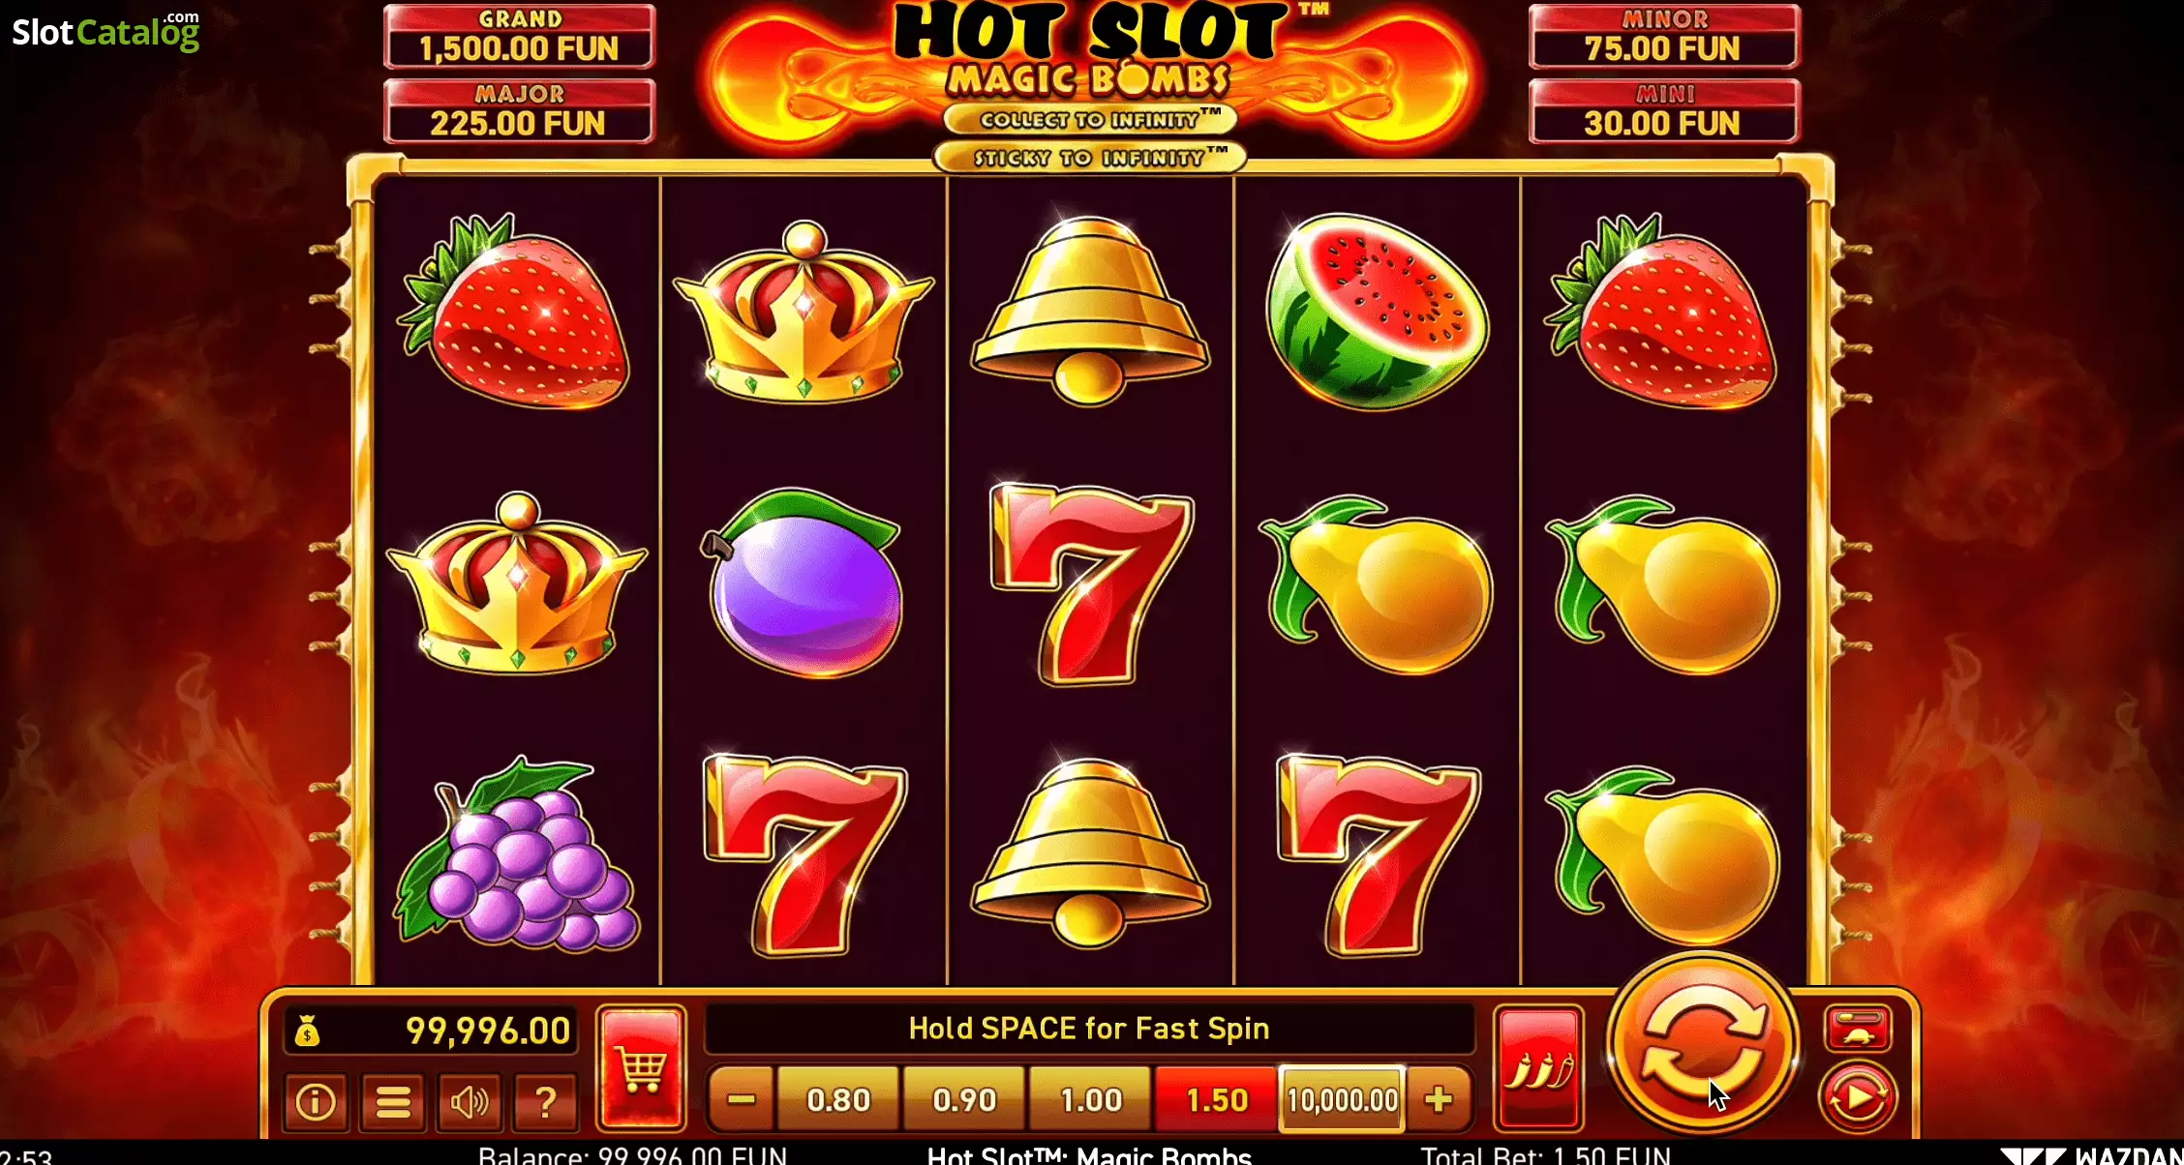This screenshot has width=2184, height=1165.
Task: Open the shopping cart buy feature
Action: click(x=641, y=1068)
